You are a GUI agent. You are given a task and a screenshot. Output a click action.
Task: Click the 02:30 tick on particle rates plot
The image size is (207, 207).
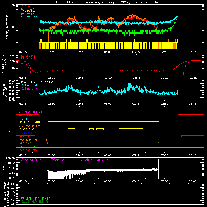51,78
